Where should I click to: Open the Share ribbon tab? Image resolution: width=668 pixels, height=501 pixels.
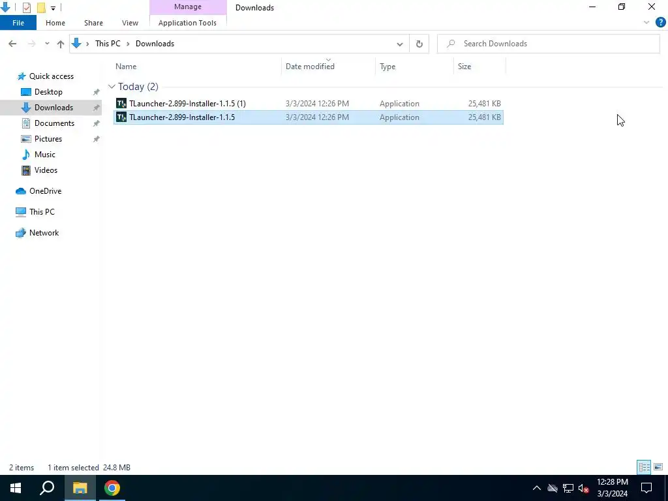click(93, 23)
